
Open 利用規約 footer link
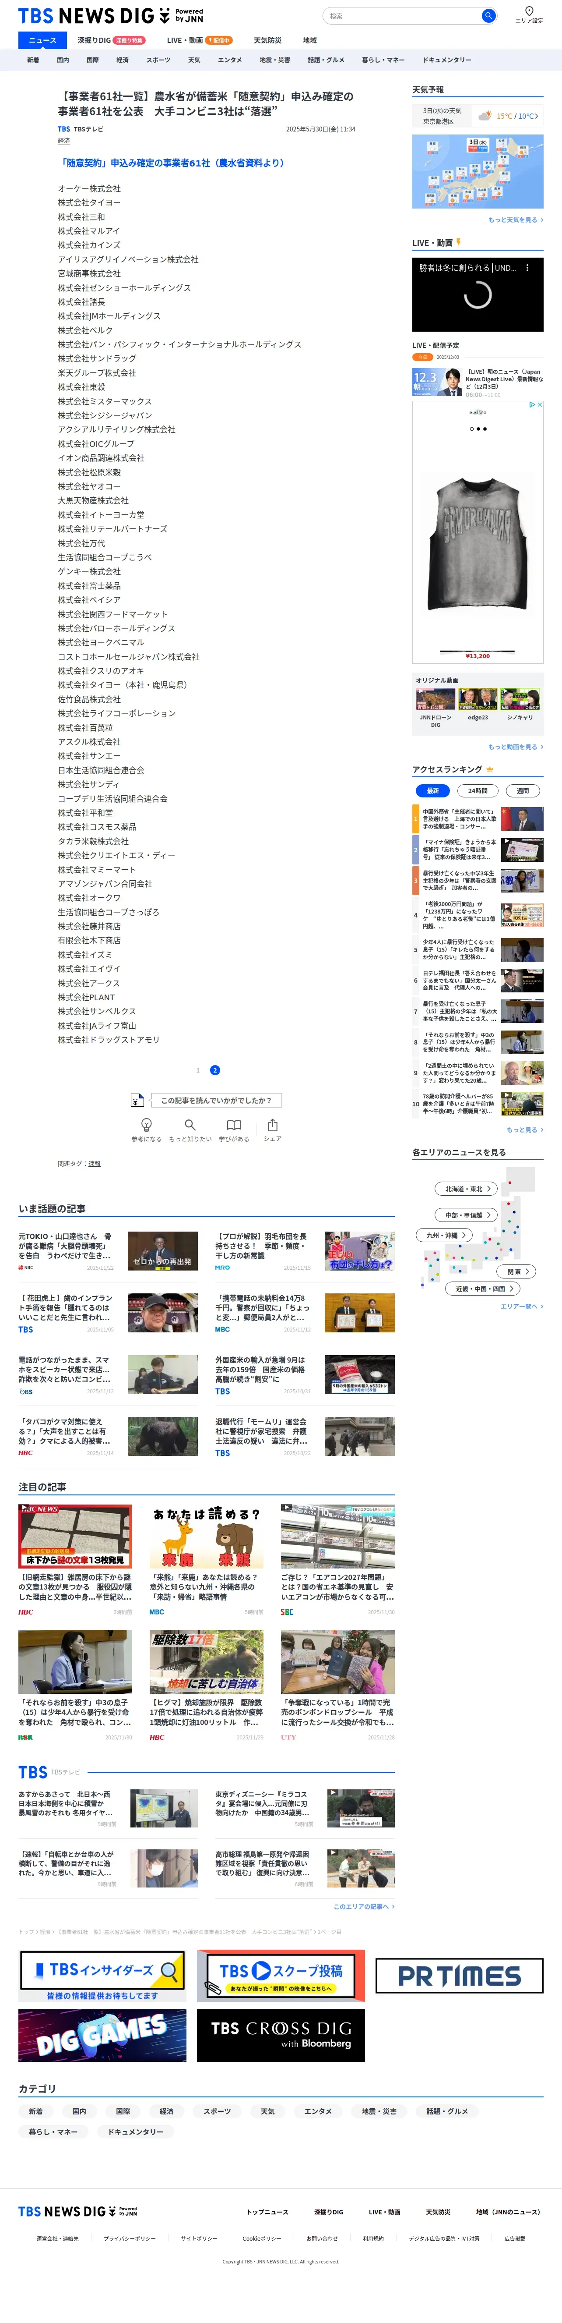tap(373, 2238)
